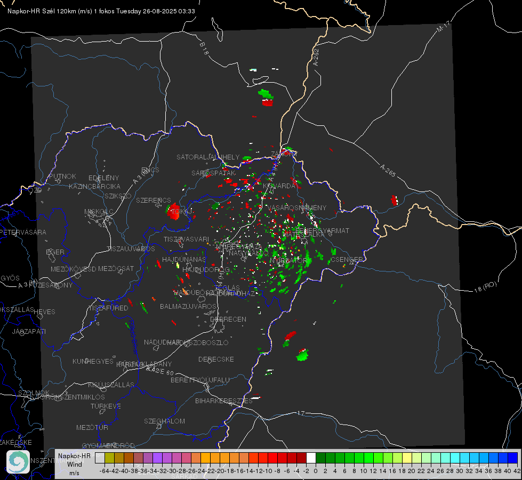Select the BIHARKERESZTES label
522x480 pixels.
(x=224, y=401)
